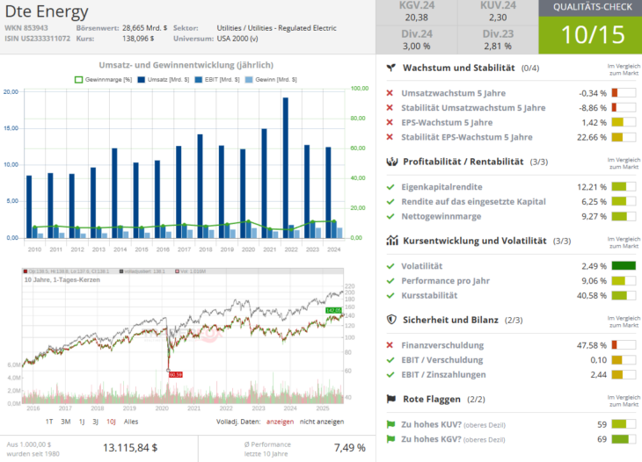Click the QUALITÄTS-CHECK header
Image resolution: width=642 pixels, height=462 pixels.
(593, 7)
